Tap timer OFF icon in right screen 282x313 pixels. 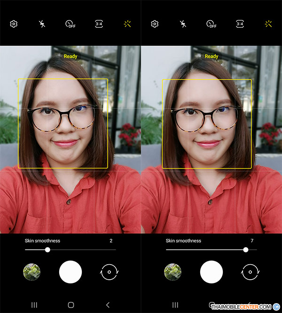[x=211, y=24]
